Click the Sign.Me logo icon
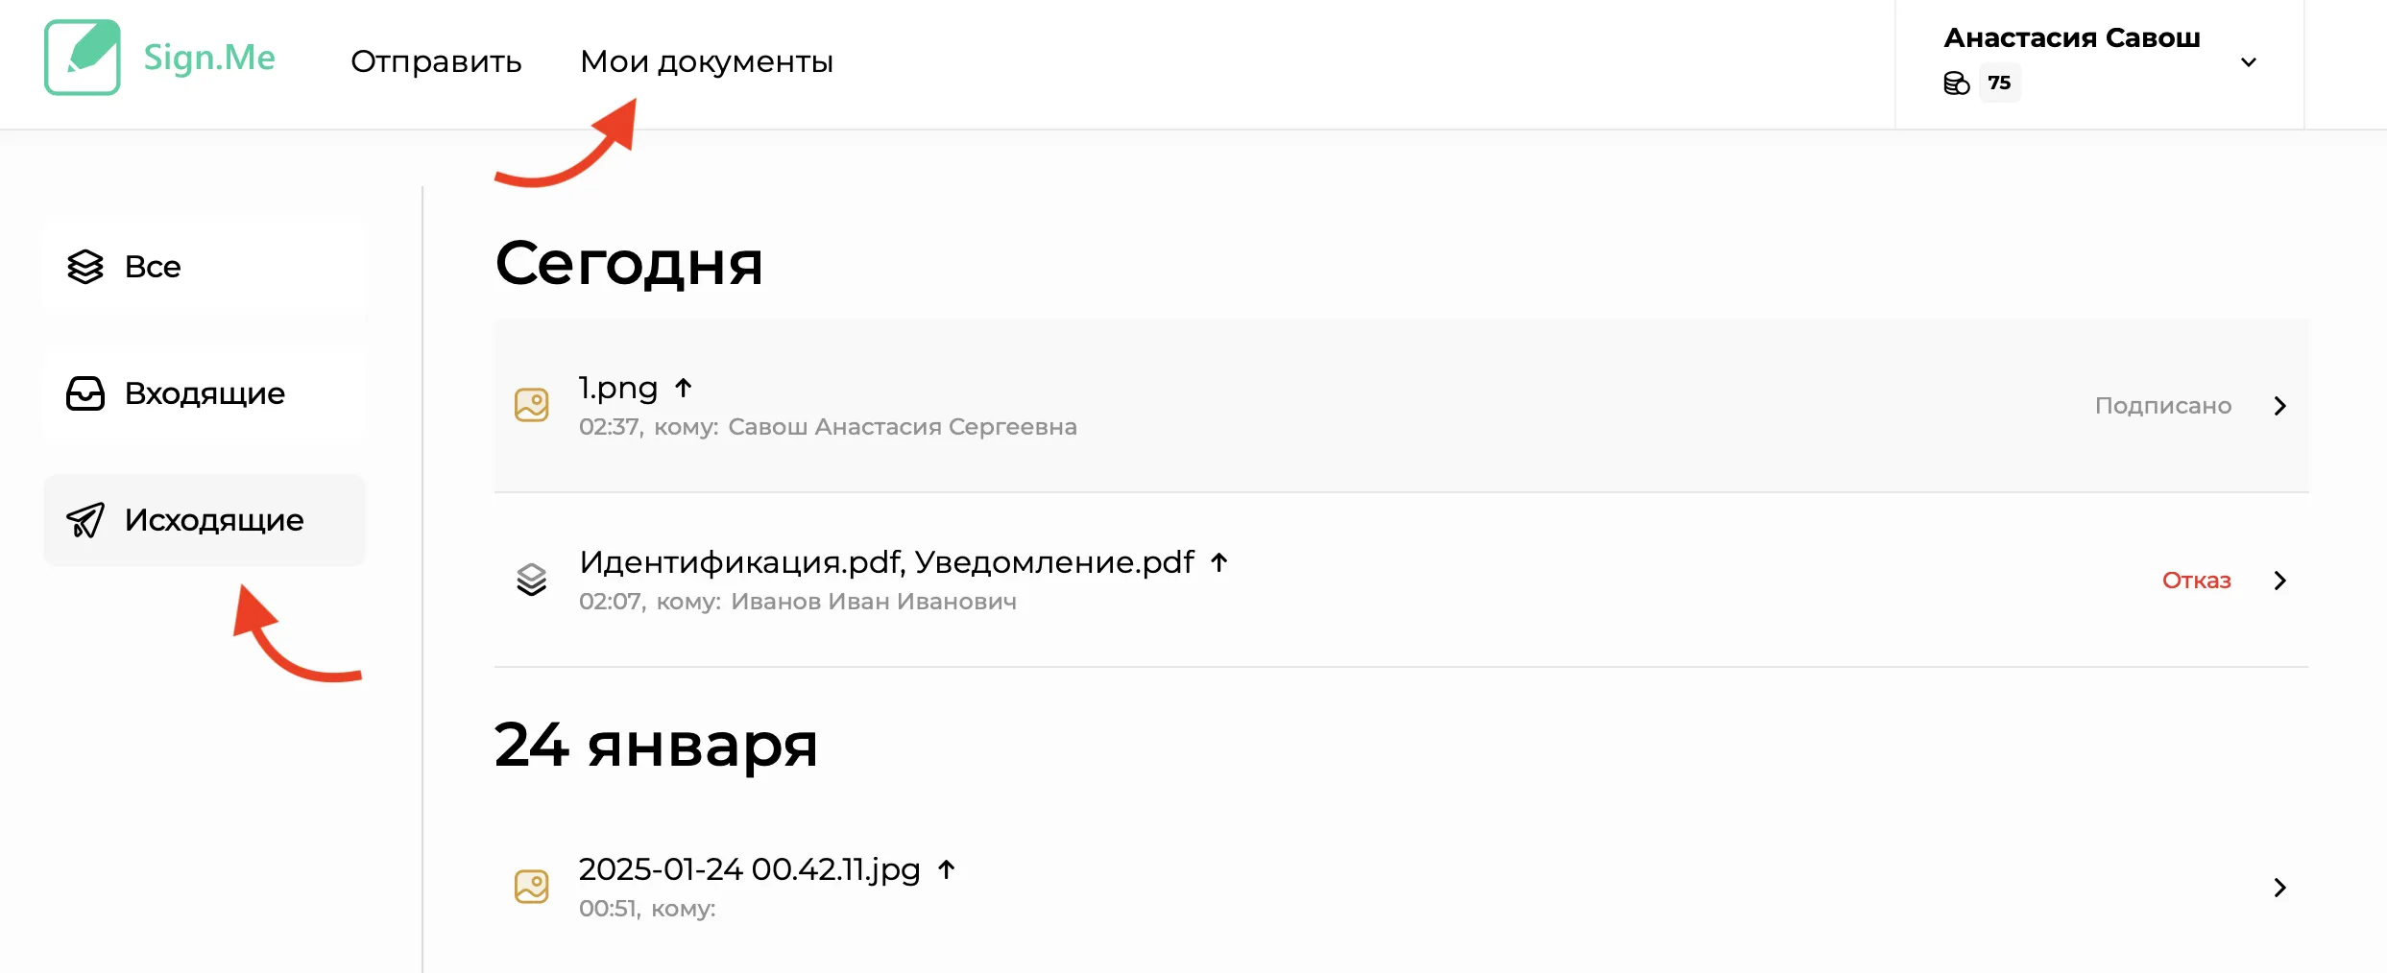Screen dimensions: 2387x973 click(83, 58)
